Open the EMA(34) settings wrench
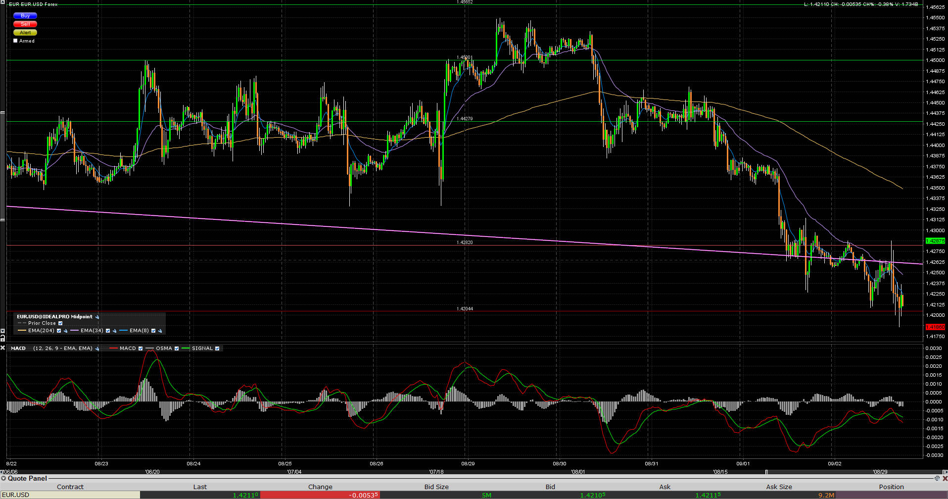 pyautogui.click(x=114, y=331)
